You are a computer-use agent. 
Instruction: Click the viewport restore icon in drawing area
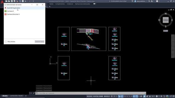[x=171, y=10]
